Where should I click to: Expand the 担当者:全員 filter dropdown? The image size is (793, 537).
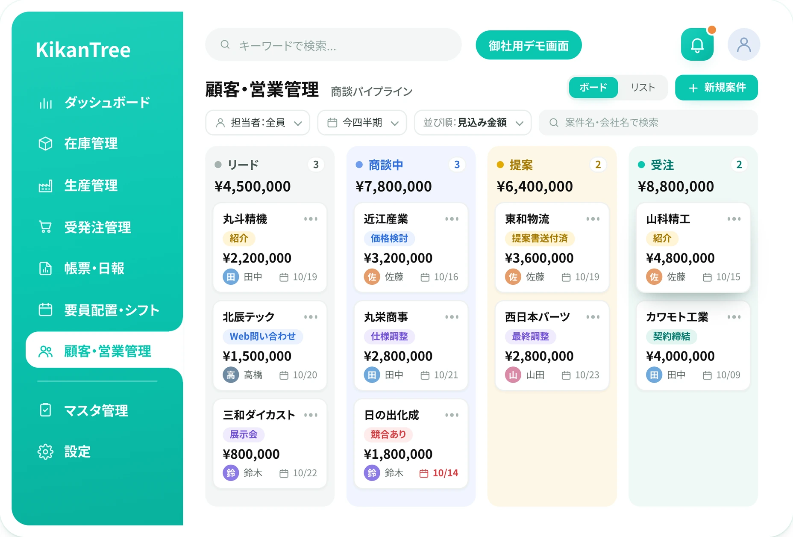(258, 123)
